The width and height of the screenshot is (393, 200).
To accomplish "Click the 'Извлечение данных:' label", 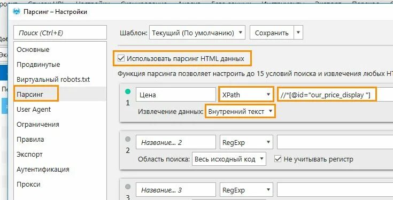I will [171, 112].
